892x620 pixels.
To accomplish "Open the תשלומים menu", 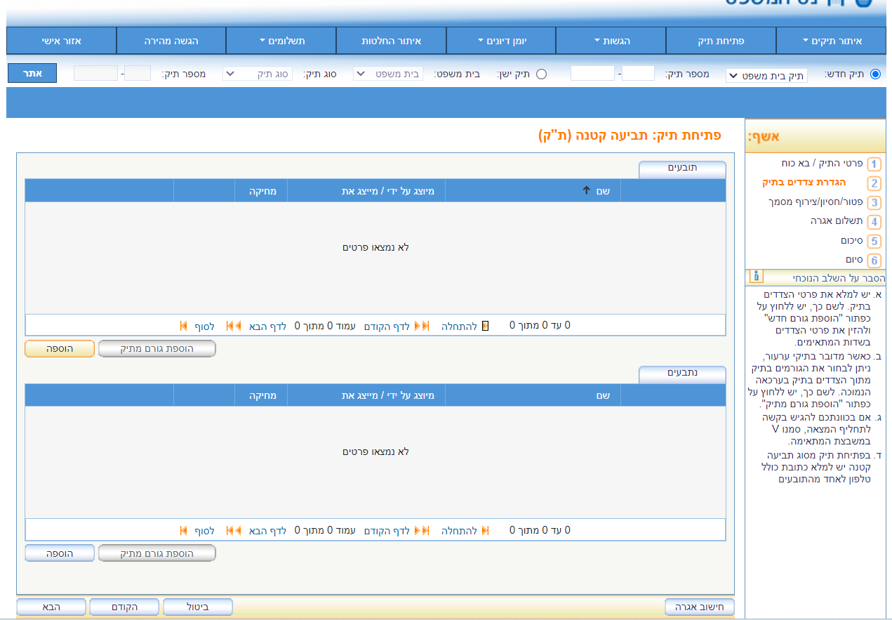I will pos(281,41).
